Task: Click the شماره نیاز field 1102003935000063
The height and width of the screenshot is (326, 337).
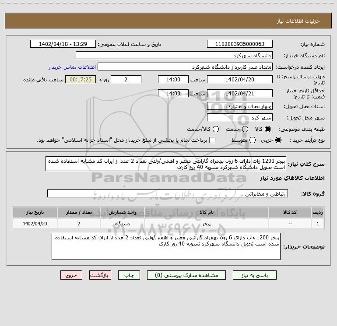Action: (x=240, y=44)
